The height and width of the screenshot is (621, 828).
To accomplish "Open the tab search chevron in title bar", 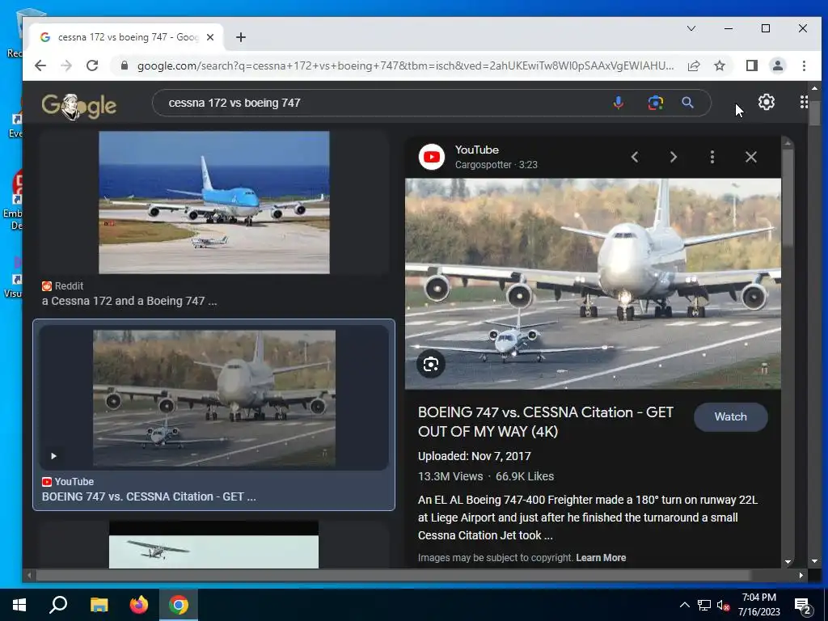I will (691, 28).
